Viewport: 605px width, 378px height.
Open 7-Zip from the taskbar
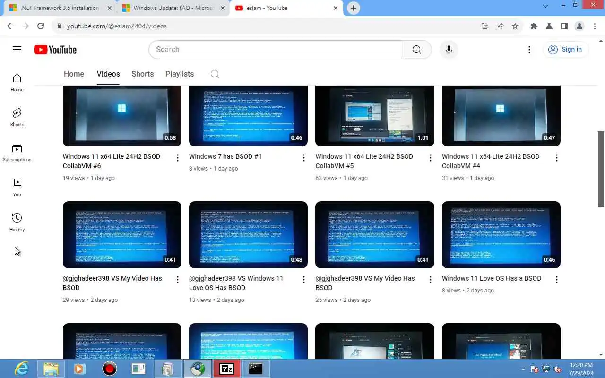click(x=227, y=369)
